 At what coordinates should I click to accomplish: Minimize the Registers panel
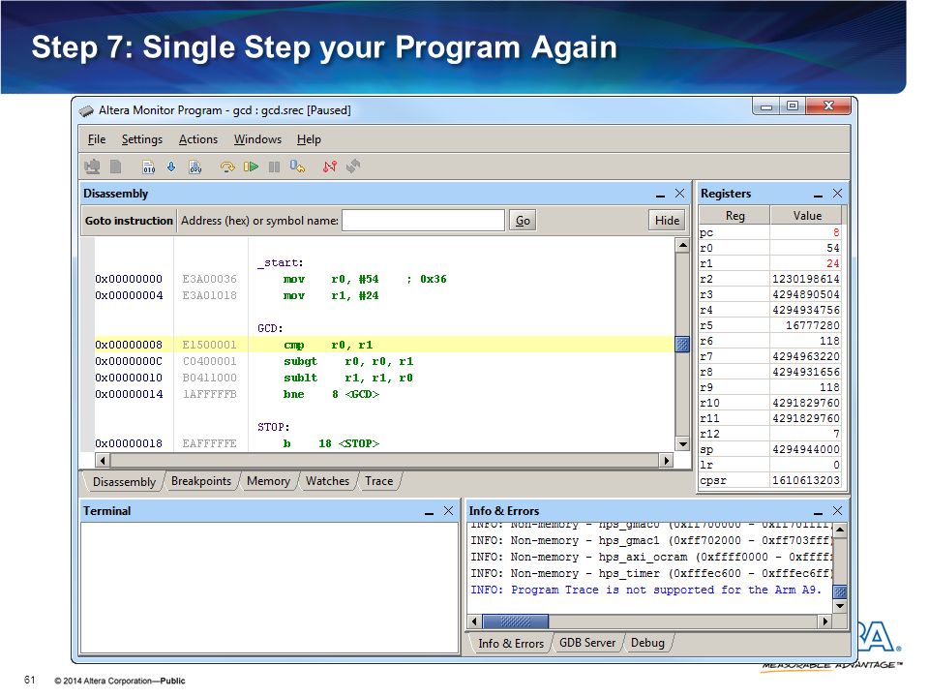[819, 195]
